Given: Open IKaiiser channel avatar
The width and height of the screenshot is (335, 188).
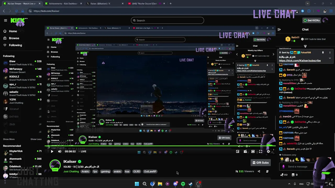Looking at the screenshot, I should coord(55,166).
